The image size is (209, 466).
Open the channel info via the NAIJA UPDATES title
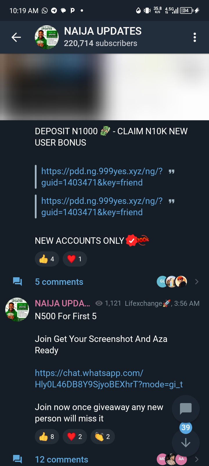point(103,31)
